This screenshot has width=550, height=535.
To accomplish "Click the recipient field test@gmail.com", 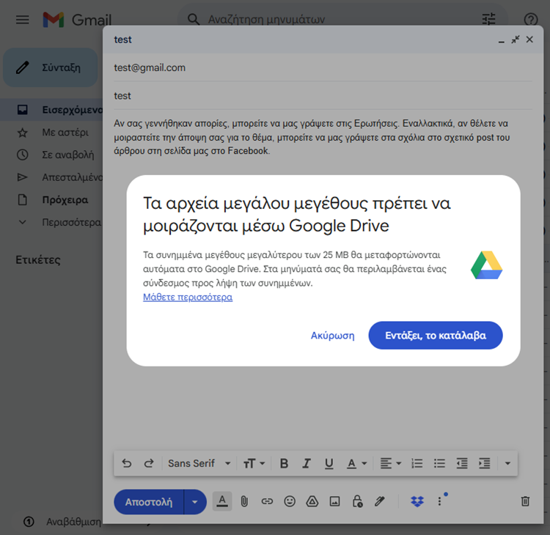I will [323, 67].
